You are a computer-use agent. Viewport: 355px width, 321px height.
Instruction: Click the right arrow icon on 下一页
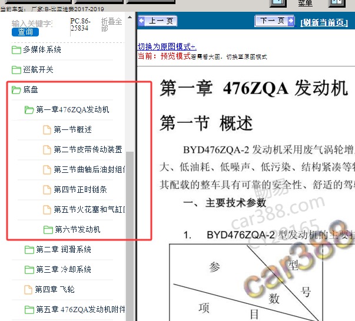[291, 21]
